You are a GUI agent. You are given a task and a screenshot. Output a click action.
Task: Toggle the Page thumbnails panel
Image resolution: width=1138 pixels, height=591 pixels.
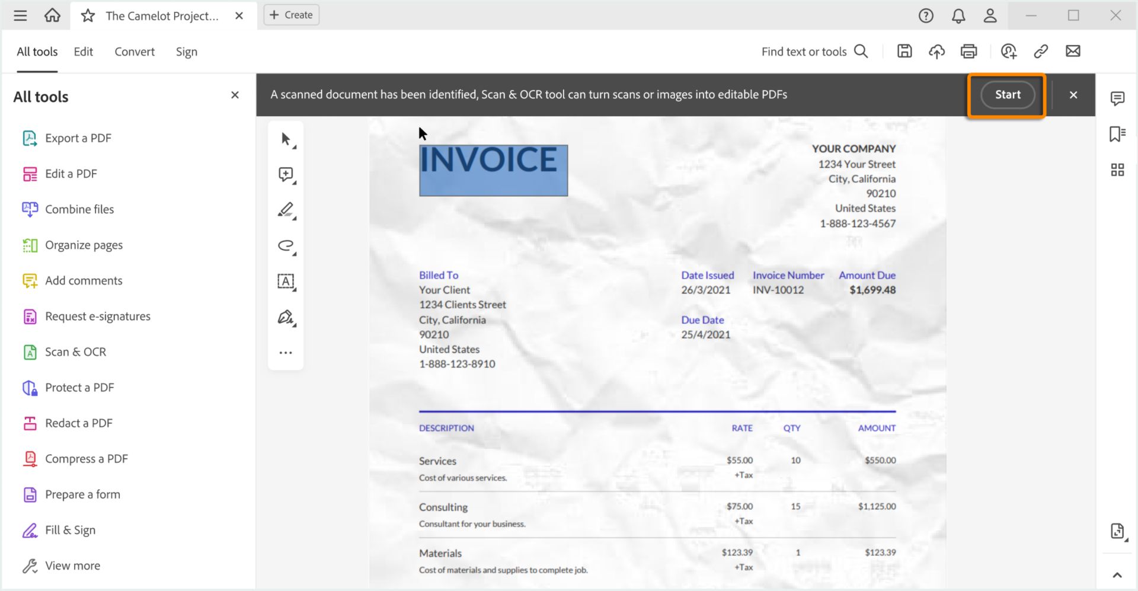tap(1117, 170)
